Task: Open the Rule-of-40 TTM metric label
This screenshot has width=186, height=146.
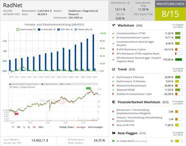Action: point(125,125)
